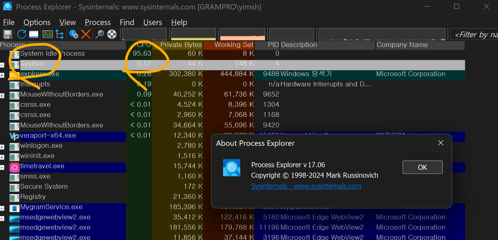Viewport: 498px width, 240px height.
Task: Collapse the MygramService.exe tree node
Action: click(2, 208)
